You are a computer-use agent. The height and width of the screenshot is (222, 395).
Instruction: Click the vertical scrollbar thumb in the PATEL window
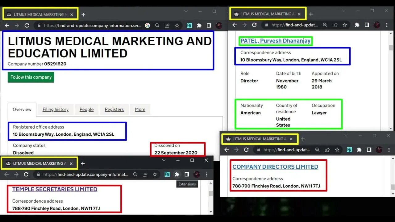[x=391, y=47]
